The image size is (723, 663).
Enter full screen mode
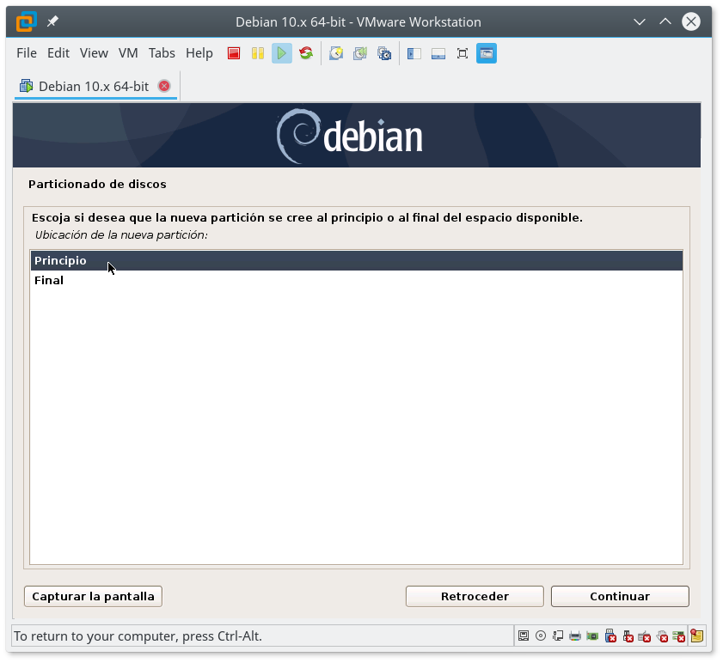coord(462,53)
